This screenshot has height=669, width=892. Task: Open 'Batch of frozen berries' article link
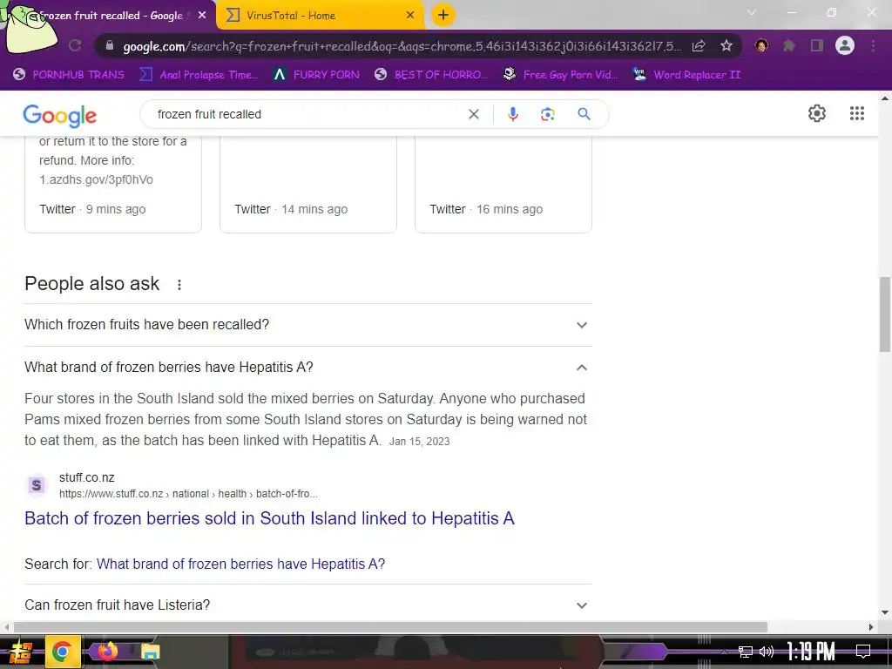click(x=269, y=518)
